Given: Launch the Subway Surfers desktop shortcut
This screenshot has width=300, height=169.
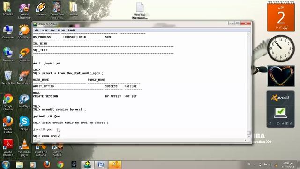Looking at the screenshot, I should (57, 150).
